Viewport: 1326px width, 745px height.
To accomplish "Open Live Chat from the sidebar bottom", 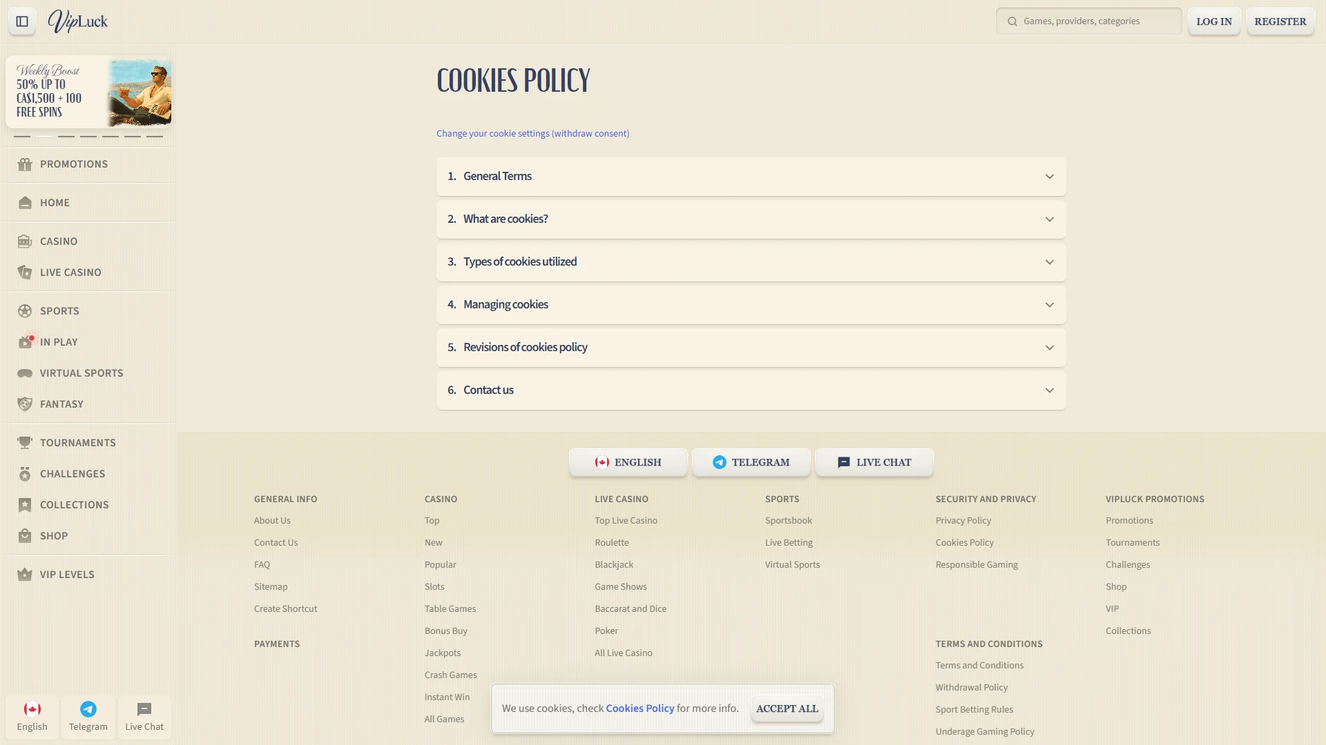I will pos(144,717).
